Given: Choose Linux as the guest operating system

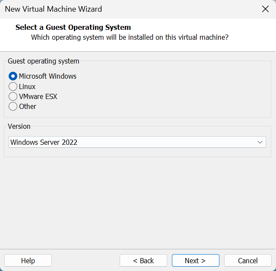Looking at the screenshot, I should [13, 86].
